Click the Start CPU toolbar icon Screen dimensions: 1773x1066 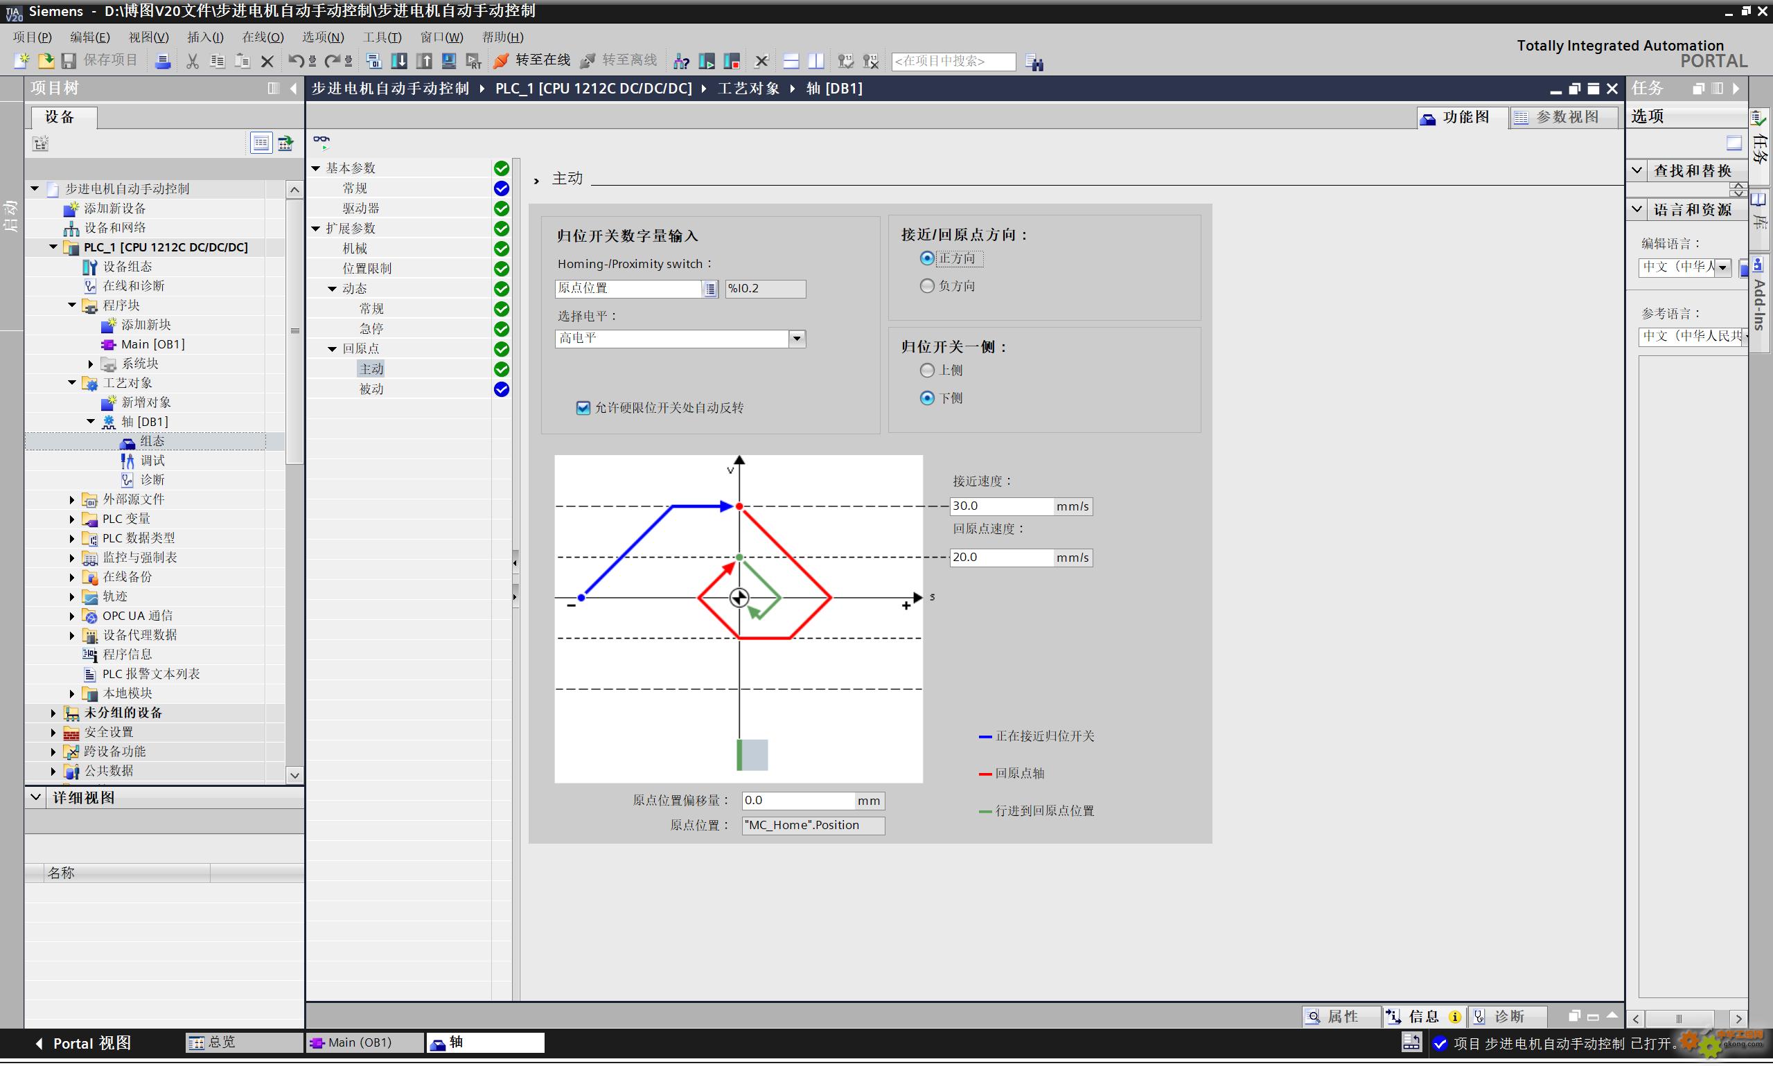[706, 62]
